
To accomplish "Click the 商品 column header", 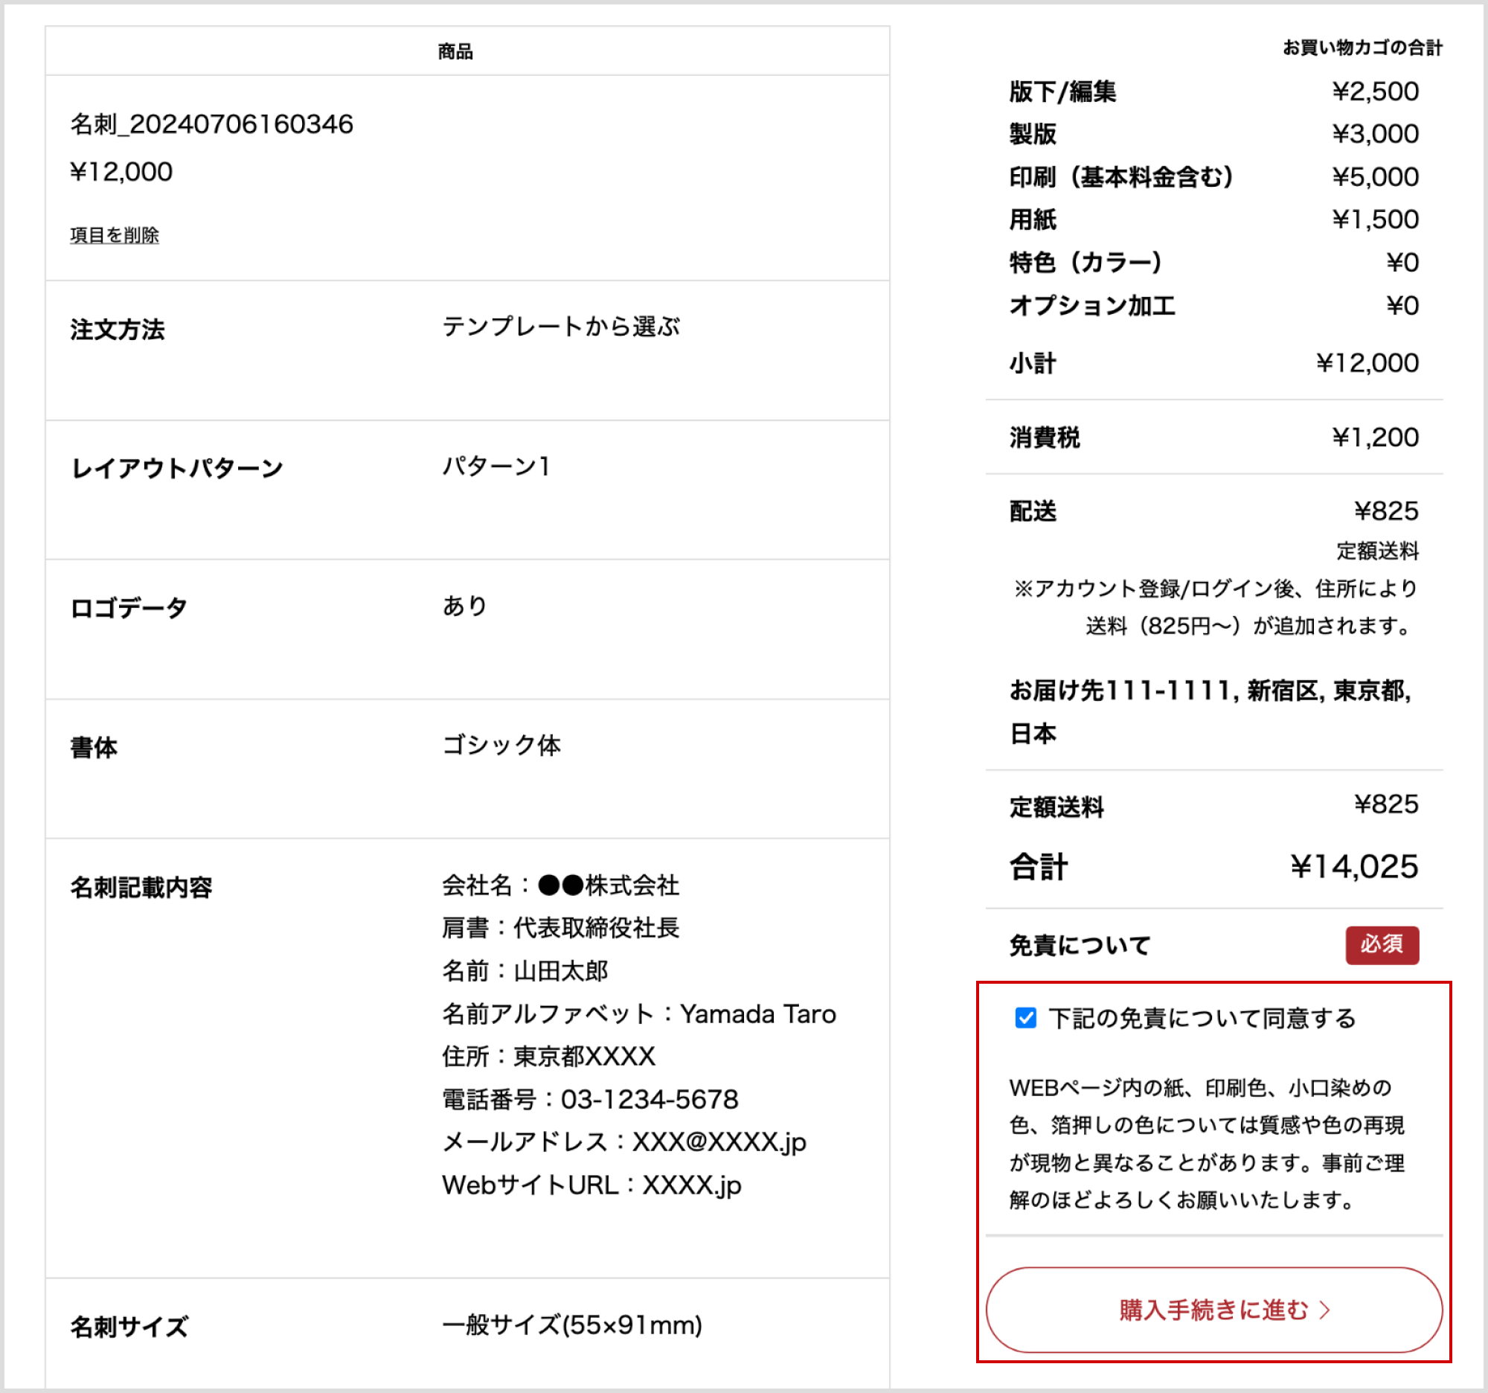I will (x=455, y=51).
